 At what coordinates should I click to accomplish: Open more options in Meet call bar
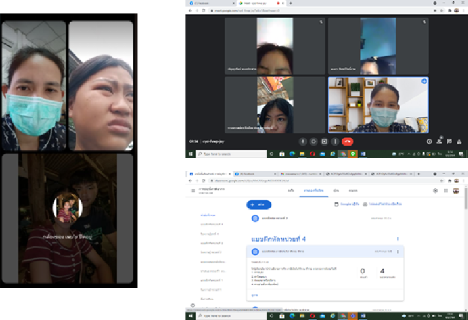tap(335, 141)
